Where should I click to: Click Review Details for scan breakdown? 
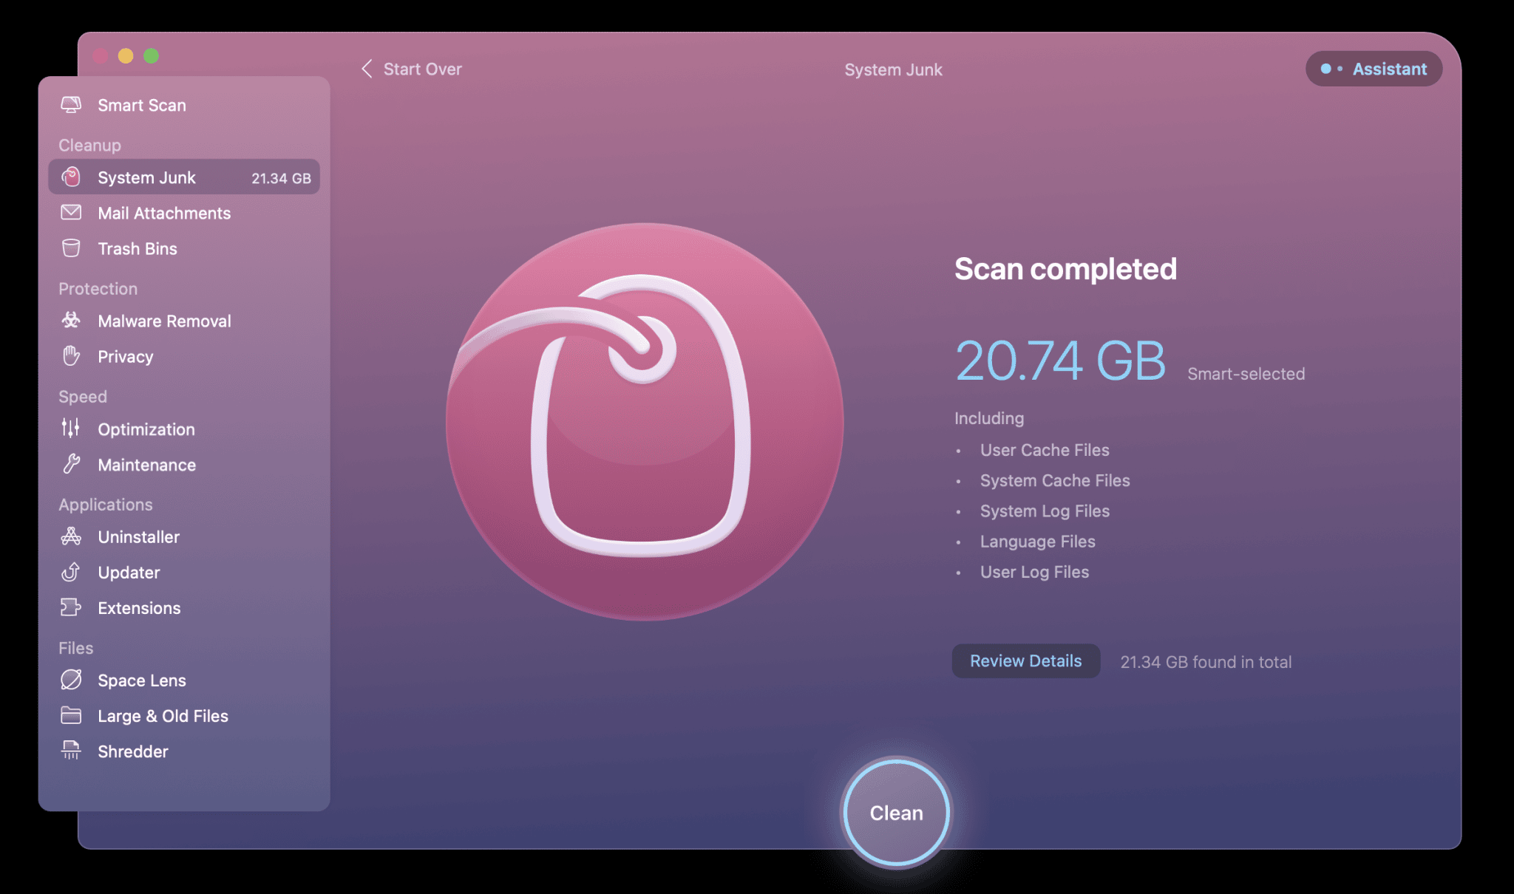tap(1025, 660)
